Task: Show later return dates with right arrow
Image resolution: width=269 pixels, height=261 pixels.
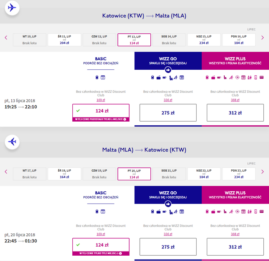Action: click(x=262, y=172)
